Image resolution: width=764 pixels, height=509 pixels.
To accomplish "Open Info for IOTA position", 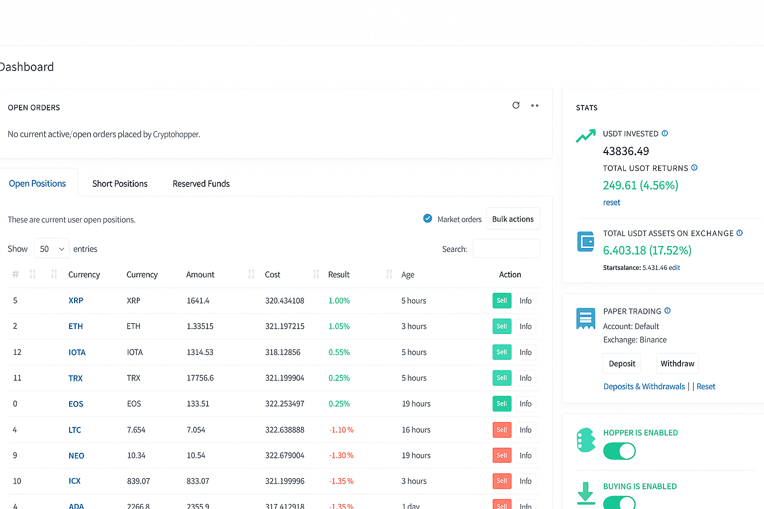I will [526, 352].
